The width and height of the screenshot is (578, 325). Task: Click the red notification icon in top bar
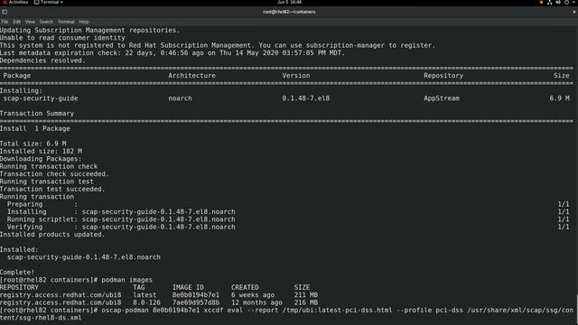coord(541,2)
